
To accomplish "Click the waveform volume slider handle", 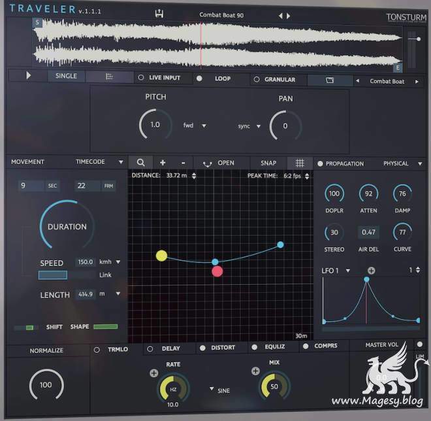I will point(418,39).
